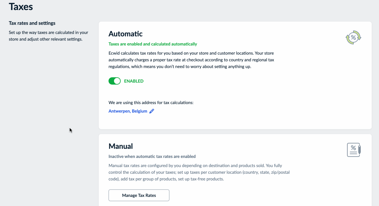Click the 'Set up the way taxes' sidebar description
Viewport: 379px width, 206px height.
pos(48,36)
